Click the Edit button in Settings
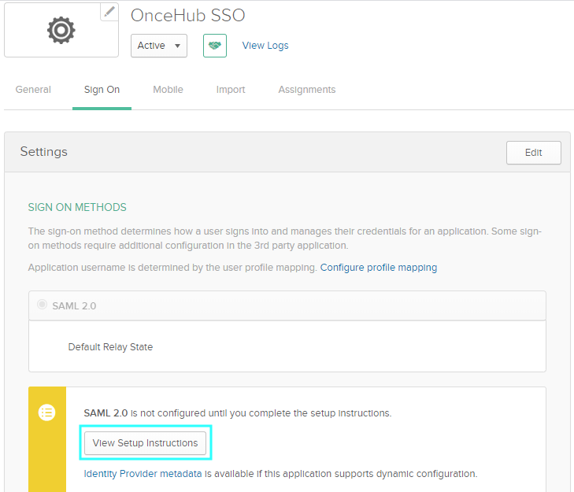This screenshot has width=574, height=492. point(533,153)
